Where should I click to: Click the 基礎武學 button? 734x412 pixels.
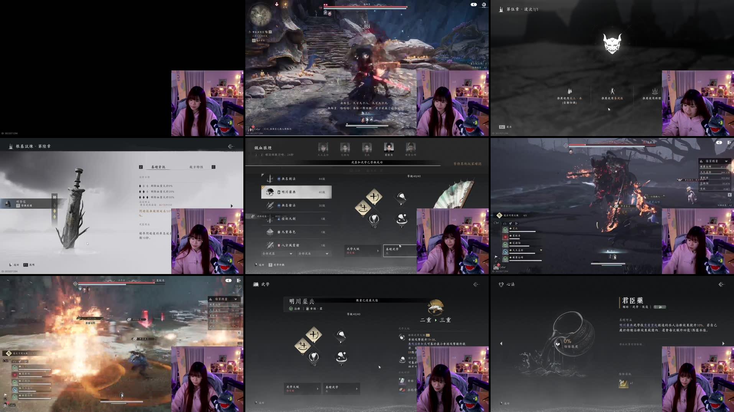point(340,388)
